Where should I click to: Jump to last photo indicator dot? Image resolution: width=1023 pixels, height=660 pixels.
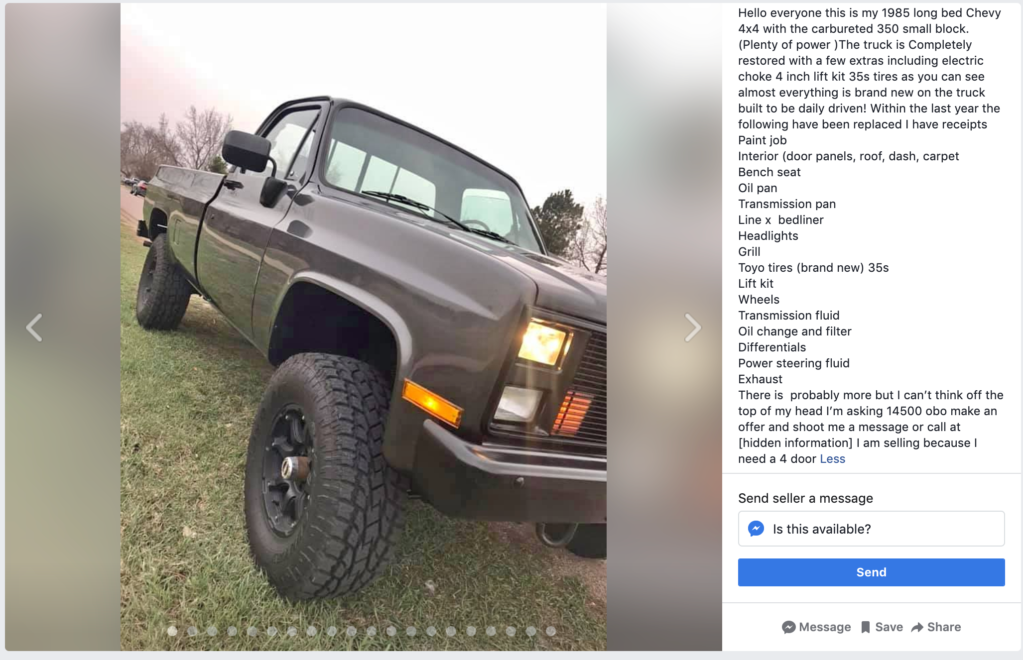(x=551, y=631)
